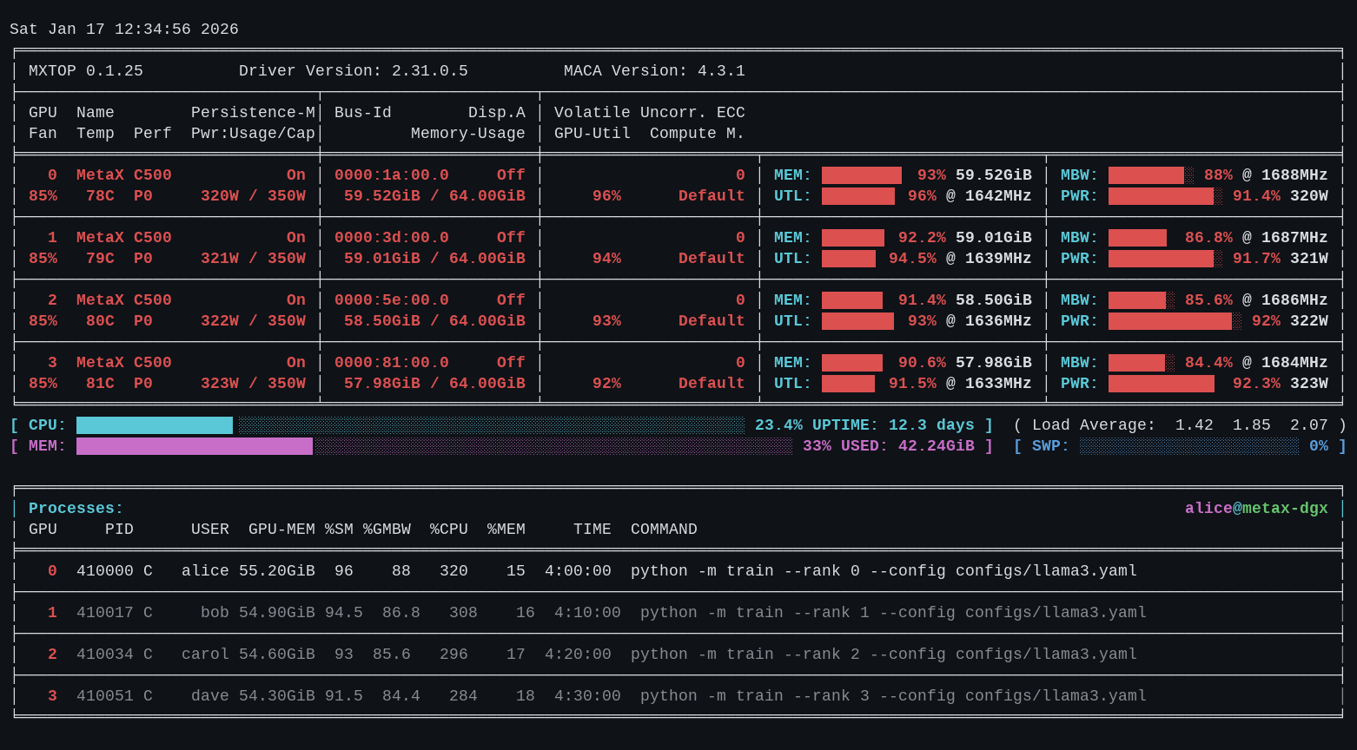Click memory usage 58.50GiB / 64.00GiB

pyautogui.click(x=434, y=321)
